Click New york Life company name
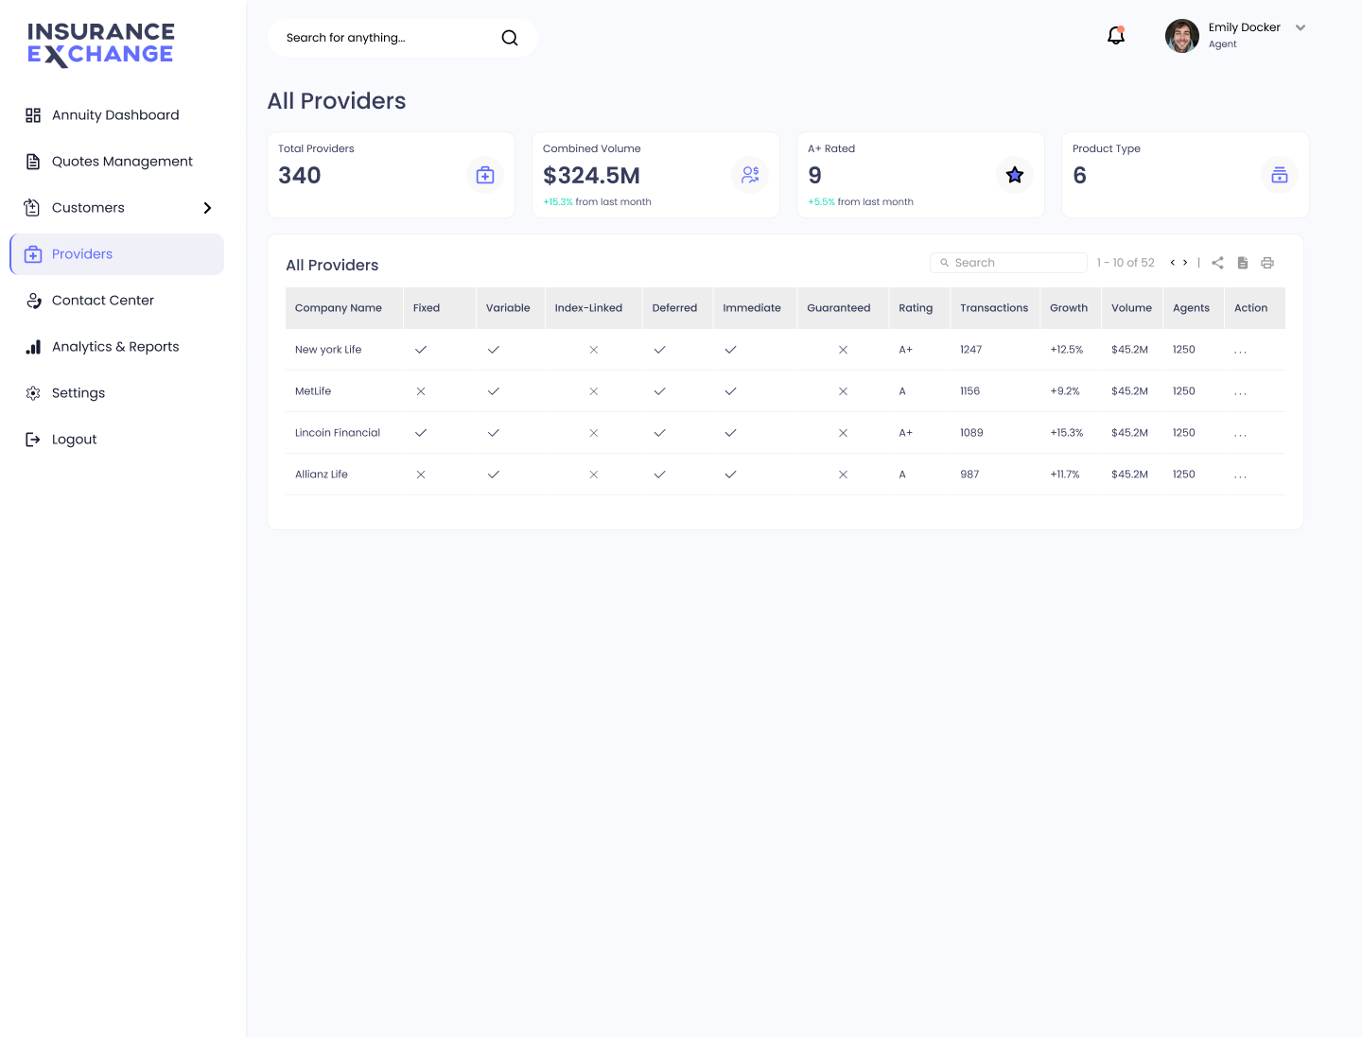This screenshot has height=1037, width=1362. coord(328,350)
